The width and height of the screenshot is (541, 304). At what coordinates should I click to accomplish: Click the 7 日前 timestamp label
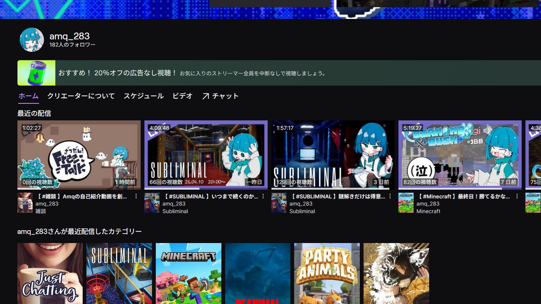pyautogui.click(x=509, y=182)
